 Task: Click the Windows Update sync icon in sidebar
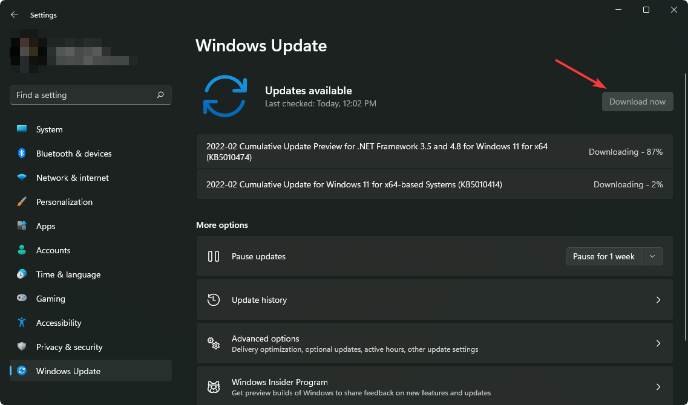click(22, 371)
